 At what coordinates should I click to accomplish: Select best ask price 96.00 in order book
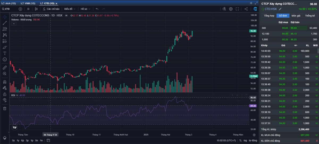point(293,28)
